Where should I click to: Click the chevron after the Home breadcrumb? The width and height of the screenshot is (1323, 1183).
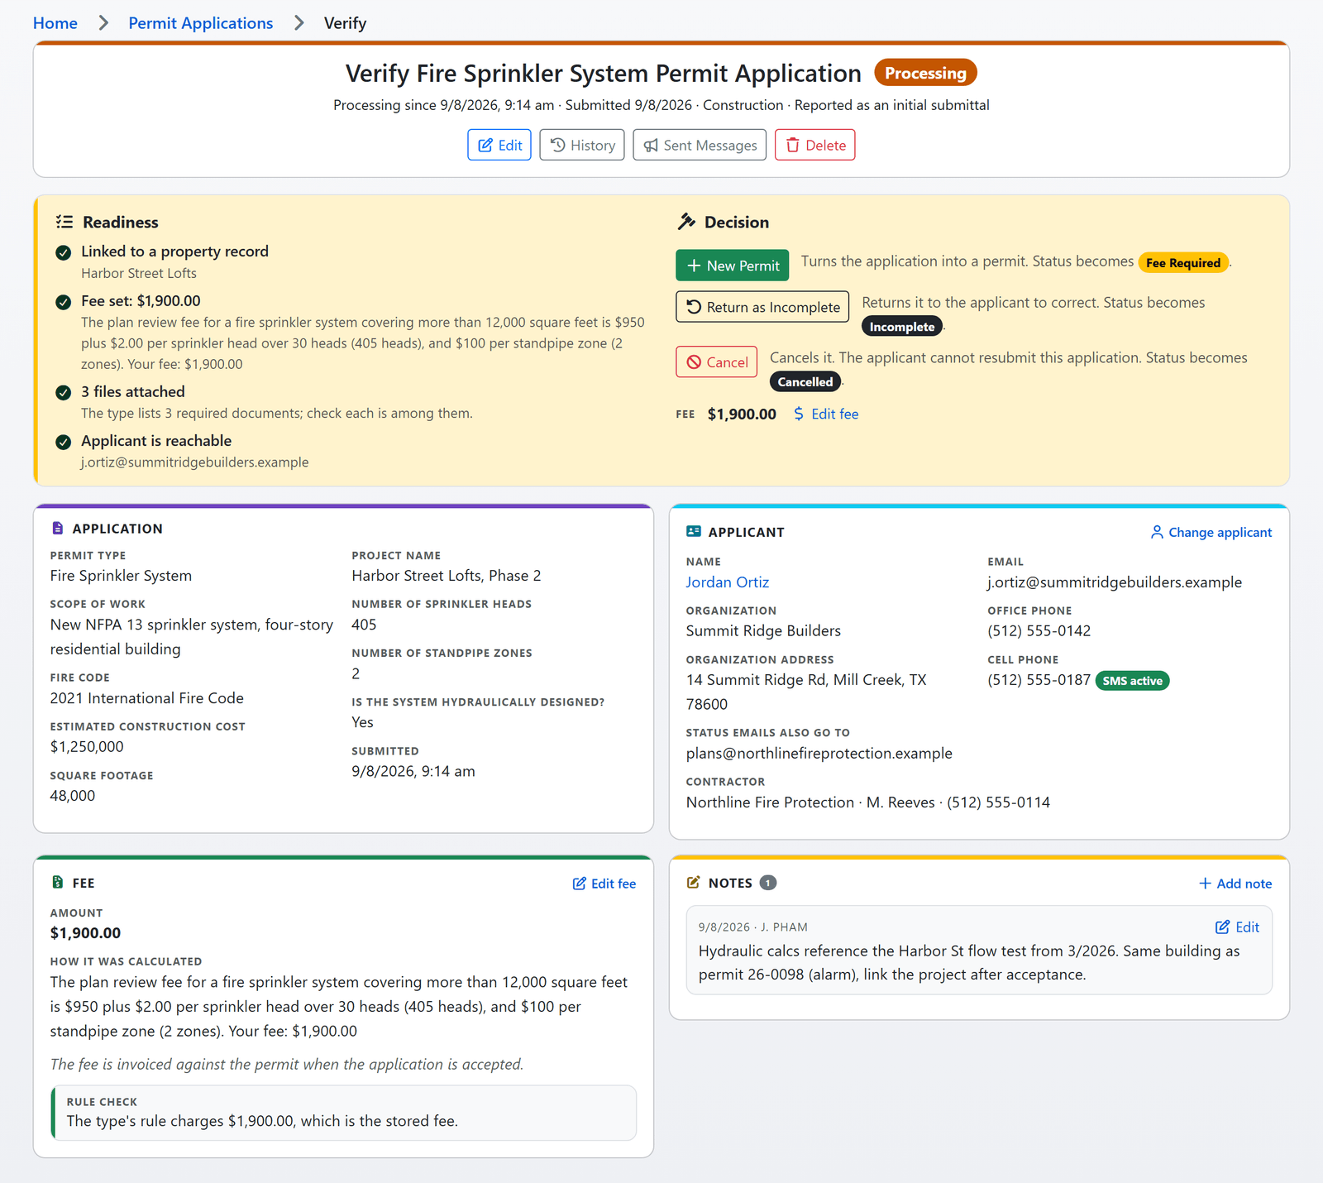103,23
